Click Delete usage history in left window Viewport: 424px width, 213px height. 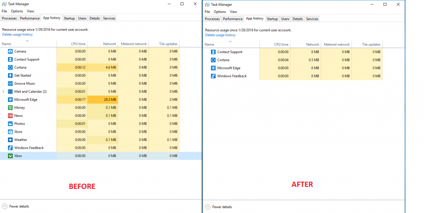pos(17,34)
